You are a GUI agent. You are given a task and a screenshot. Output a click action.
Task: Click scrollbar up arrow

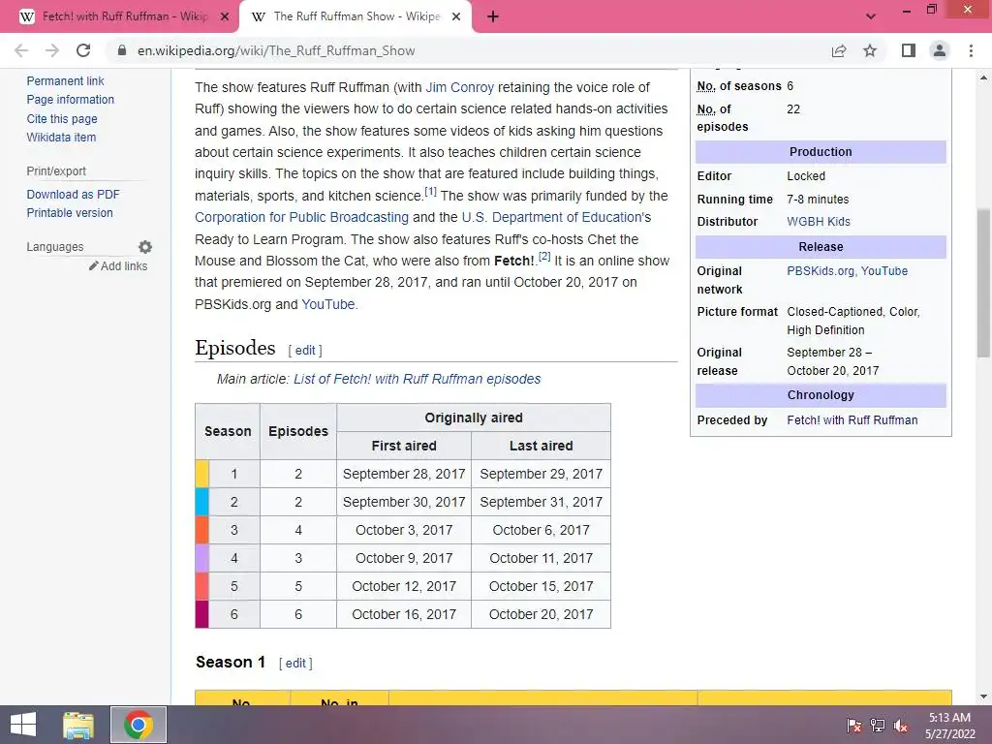tap(983, 77)
